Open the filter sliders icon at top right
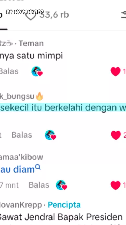 [x=124, y=15]
